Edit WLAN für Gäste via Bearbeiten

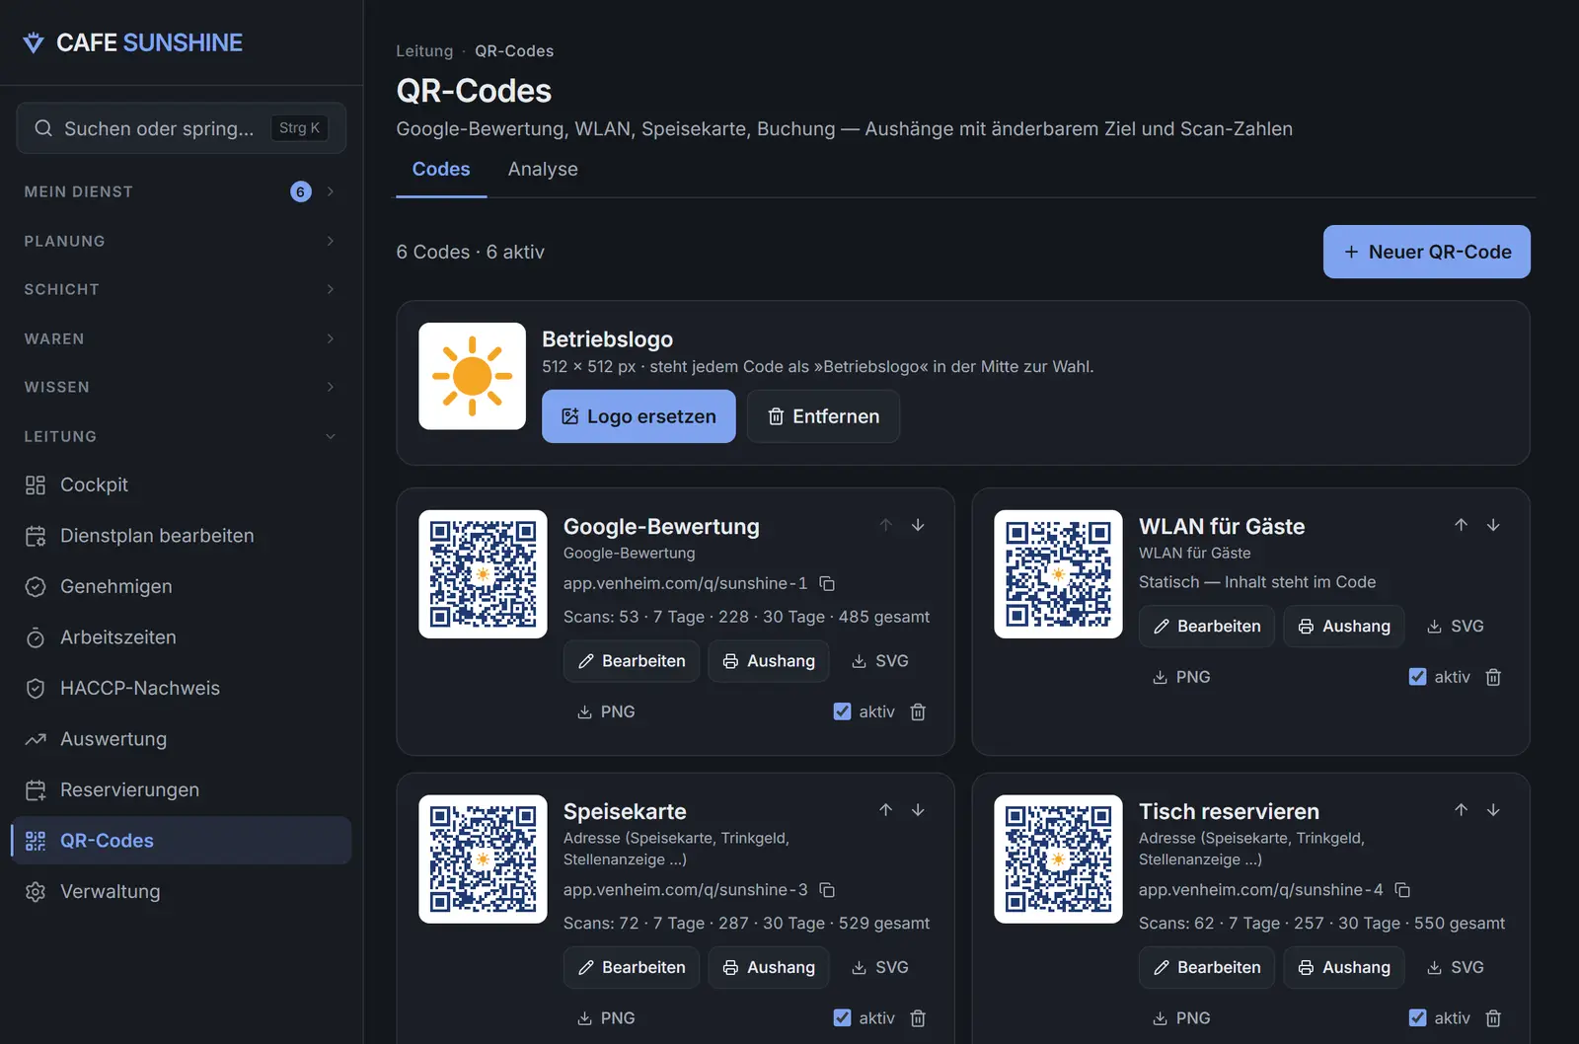pyautogui.click(x=1207, y=627)
